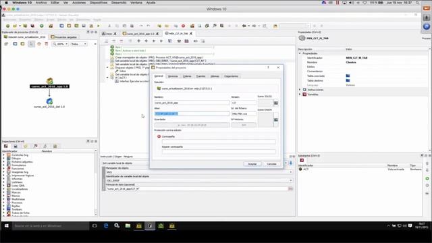Select the curso_act_2016_dat 1.0 project node
Screen dimensions: 432x243
[x=49, y=103]
